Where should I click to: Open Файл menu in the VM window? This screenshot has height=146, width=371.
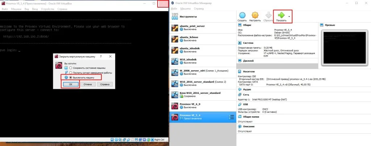click(5, 9)
